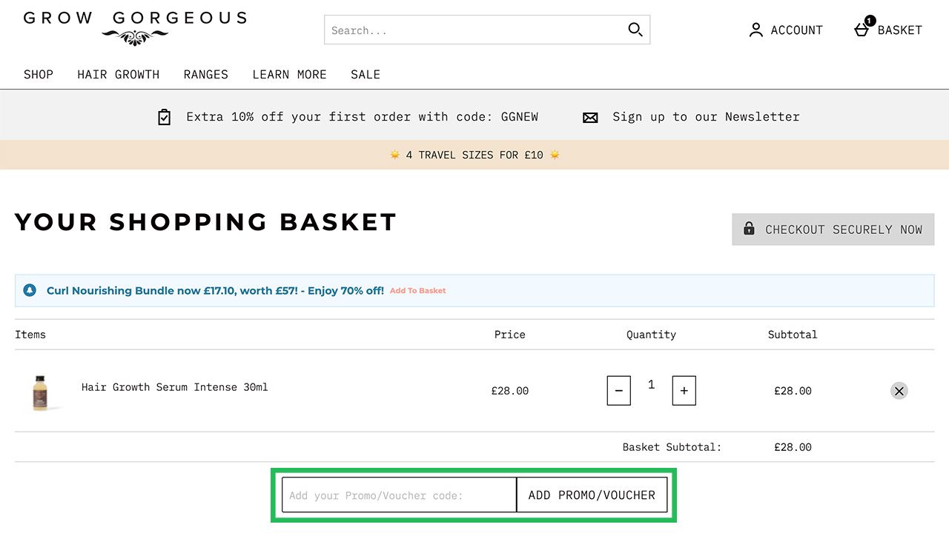This screenshot has height=533, width=949.
Task: Open Hair Growth Serum Intense 30ml product link
Action: coord(175,387)
